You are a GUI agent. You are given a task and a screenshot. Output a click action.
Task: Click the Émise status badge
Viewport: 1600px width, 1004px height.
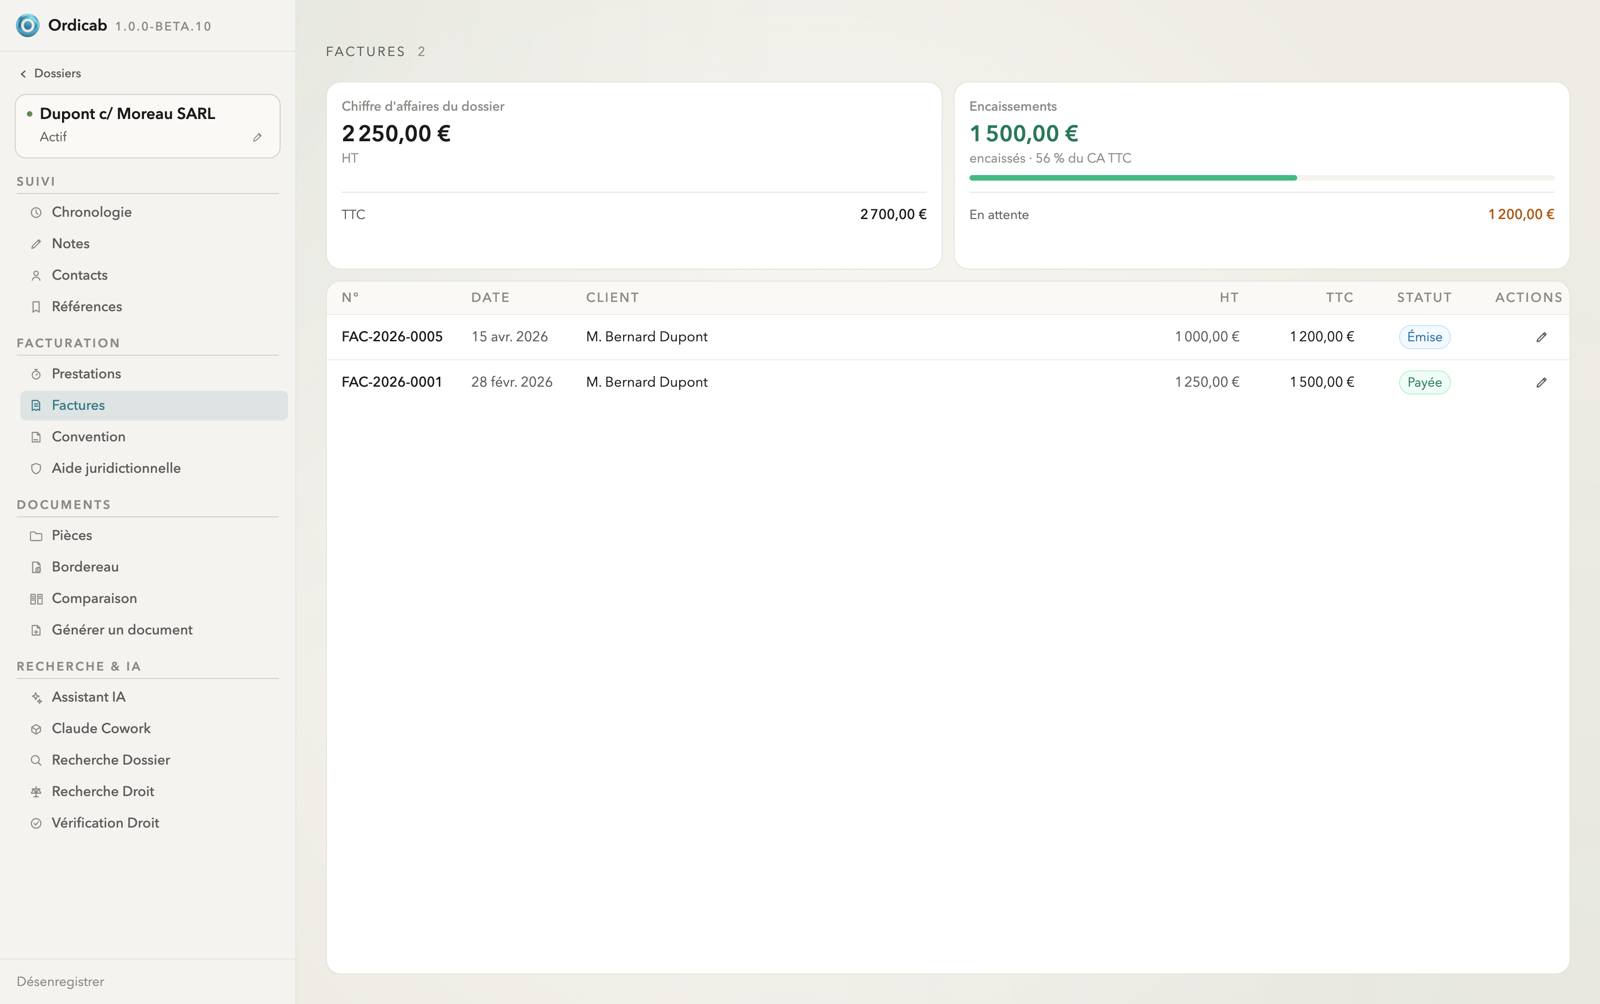[1424, 337]
